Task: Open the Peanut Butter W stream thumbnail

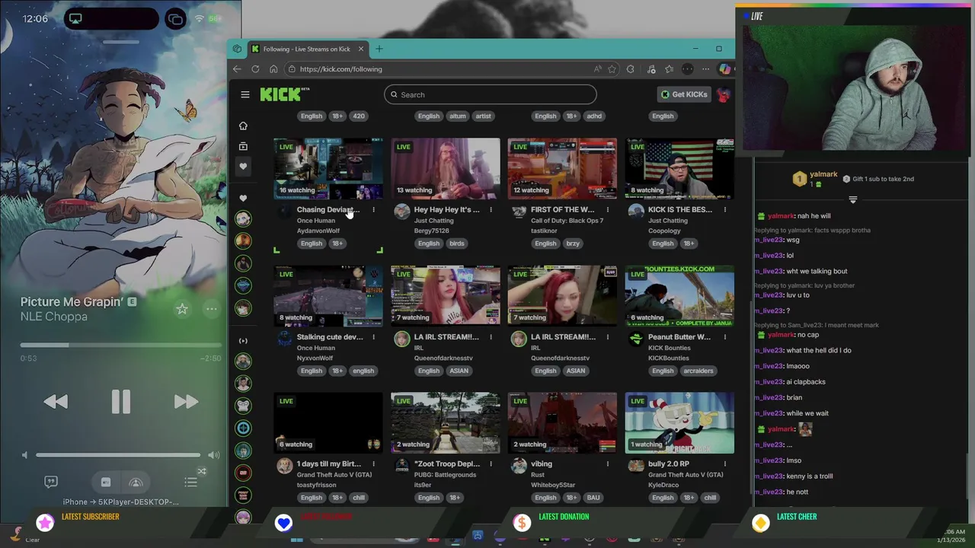Action: (x=679, y=295)
